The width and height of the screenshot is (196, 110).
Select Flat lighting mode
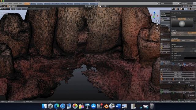pyautogui.click(x=189, y=19)
